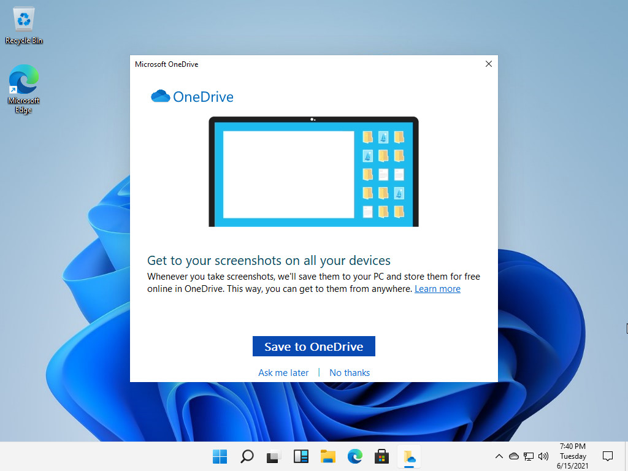The height and width of the screenshot is (471, 628).
Task: Click 'Get to your screenshots' heading
Action: [x=269, y=260]
